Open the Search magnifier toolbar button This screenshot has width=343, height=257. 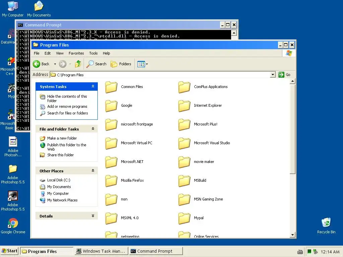click(96, 64)
